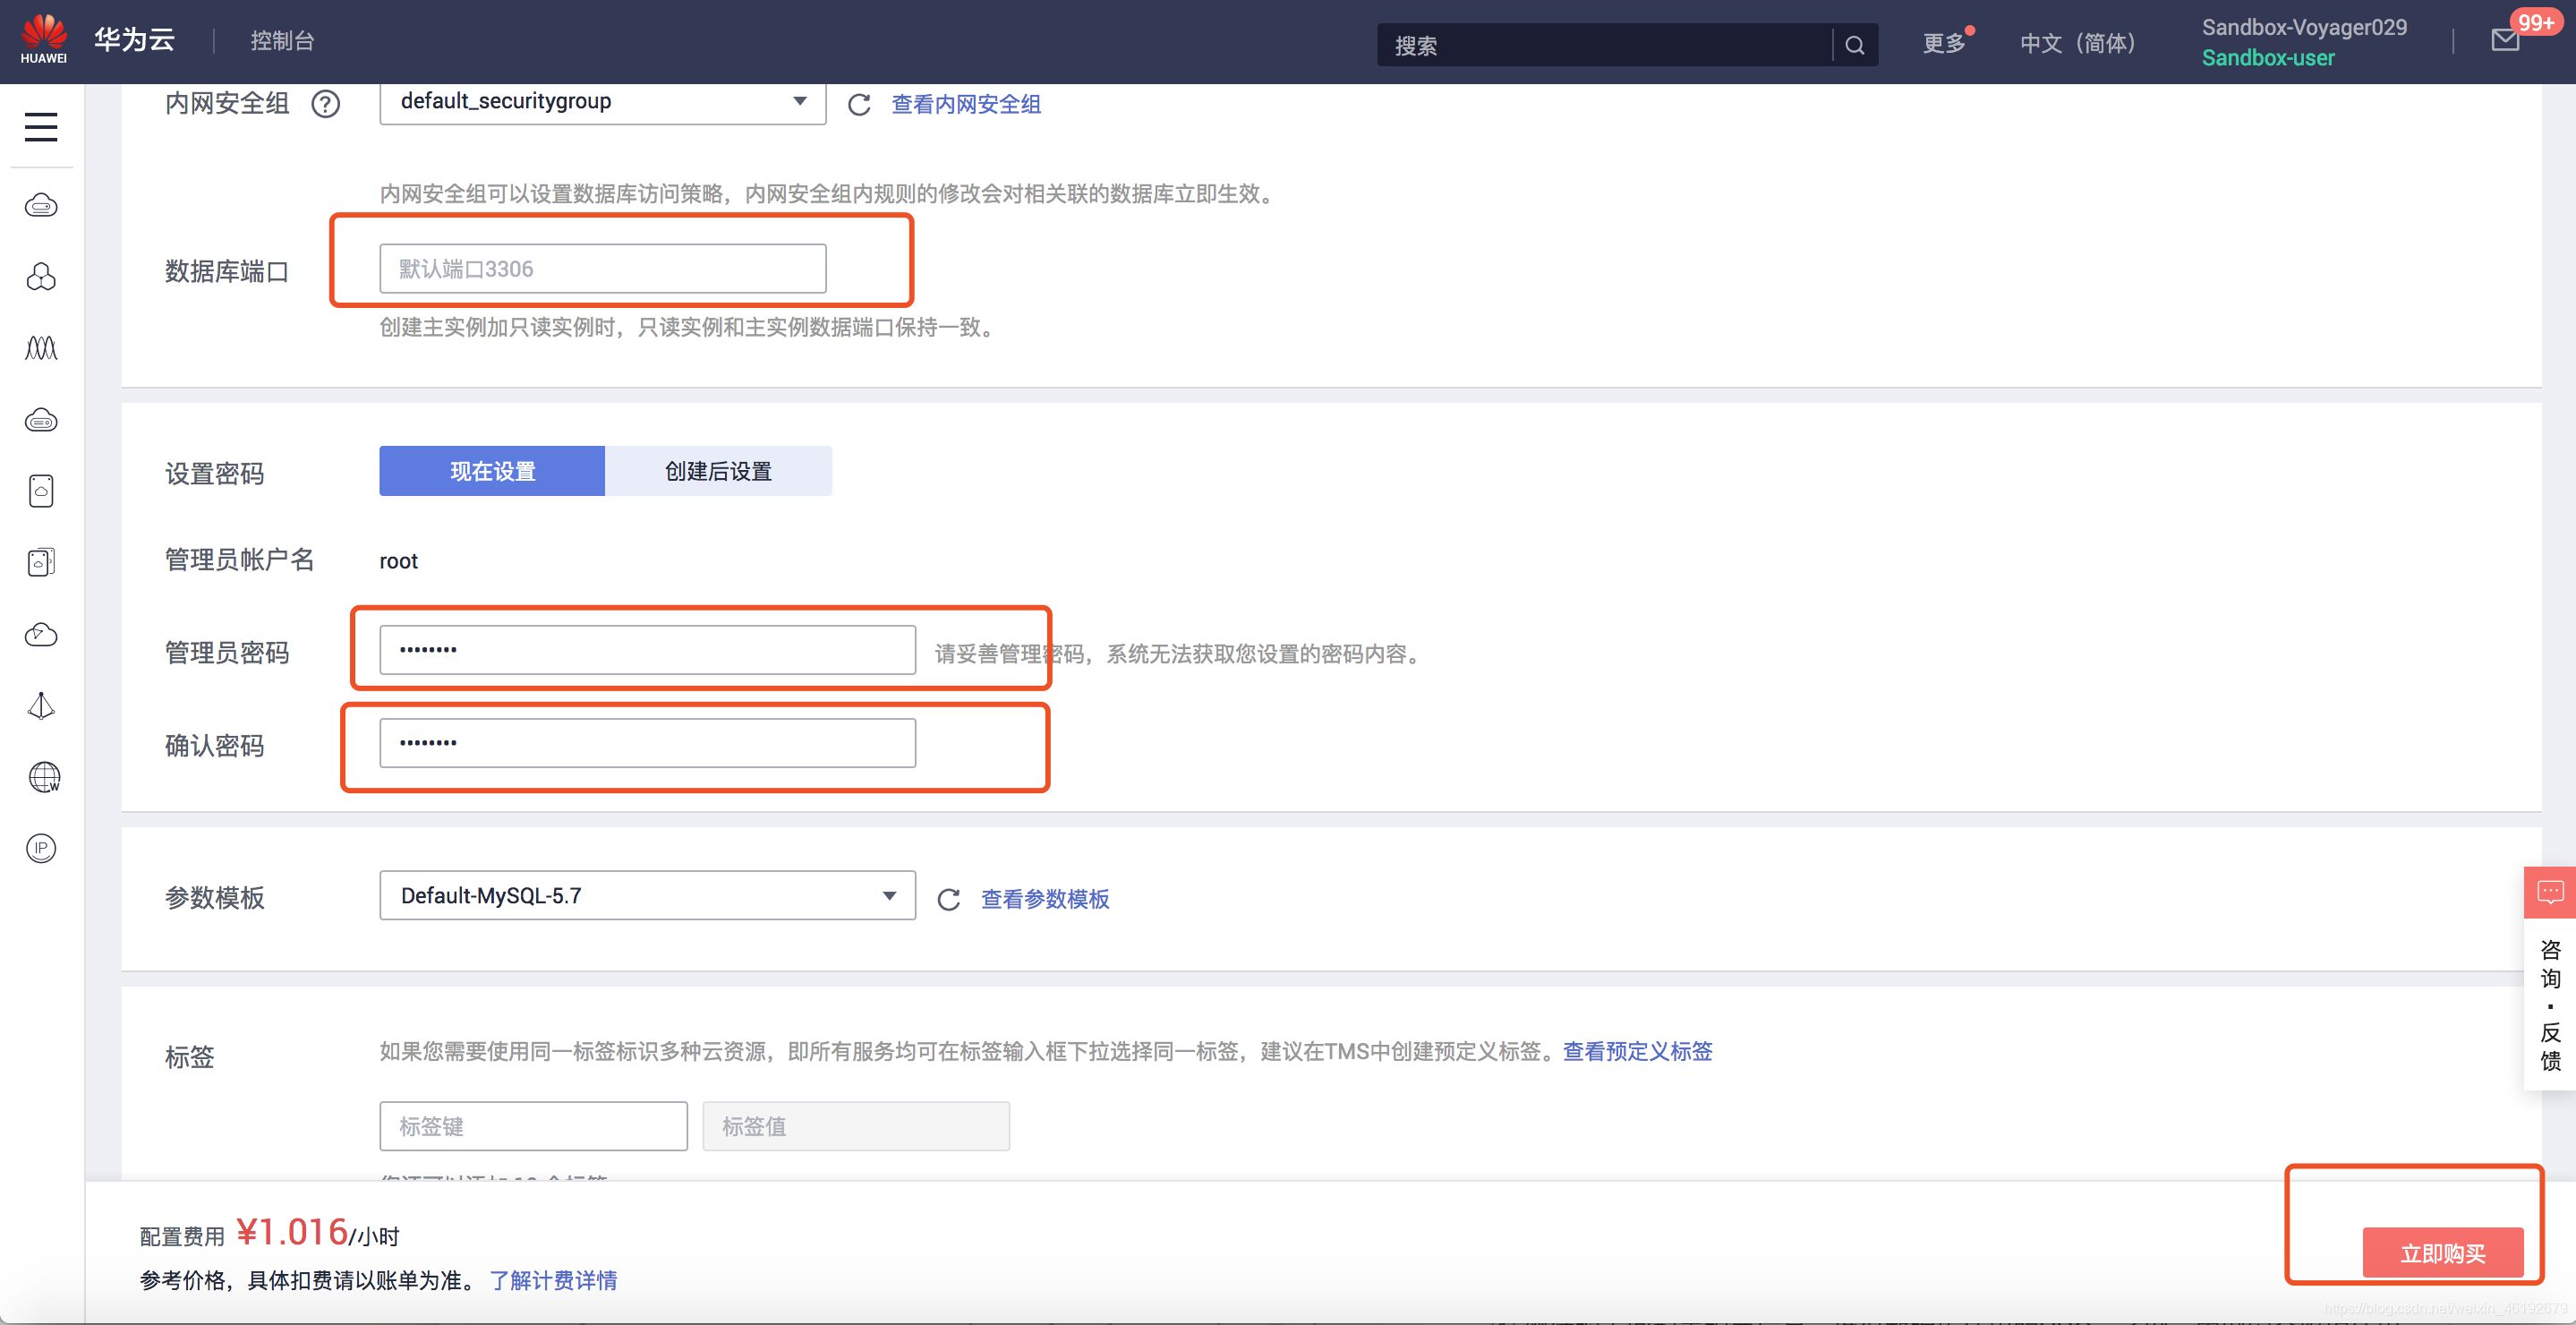Select 创建后设置 password option

(718, 471)
